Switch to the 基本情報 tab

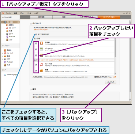(x=41, y=17)
